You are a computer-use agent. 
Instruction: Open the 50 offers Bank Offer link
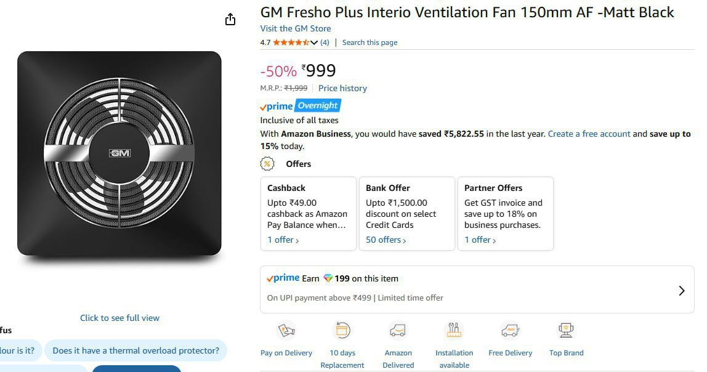coord(386,240)
